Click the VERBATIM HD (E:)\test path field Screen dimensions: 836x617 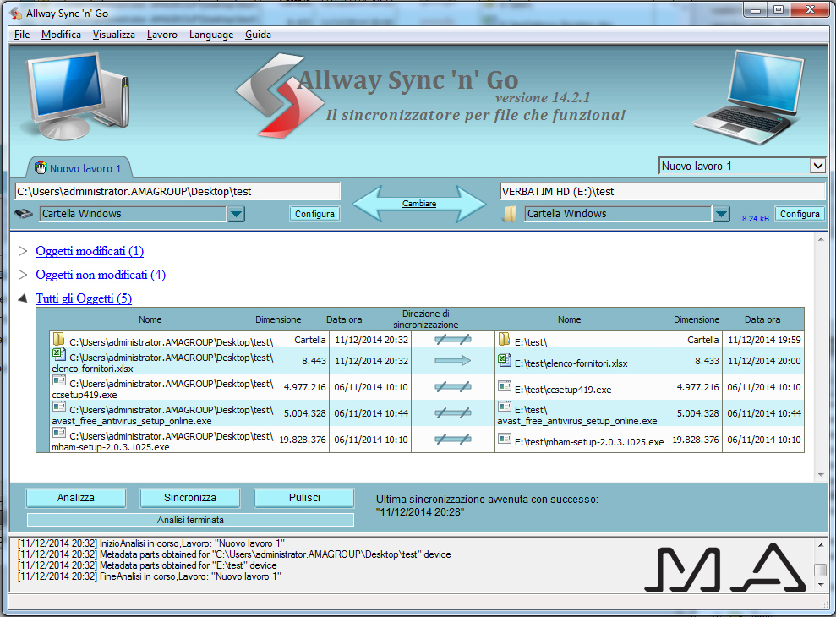click(x=663, y=192)
